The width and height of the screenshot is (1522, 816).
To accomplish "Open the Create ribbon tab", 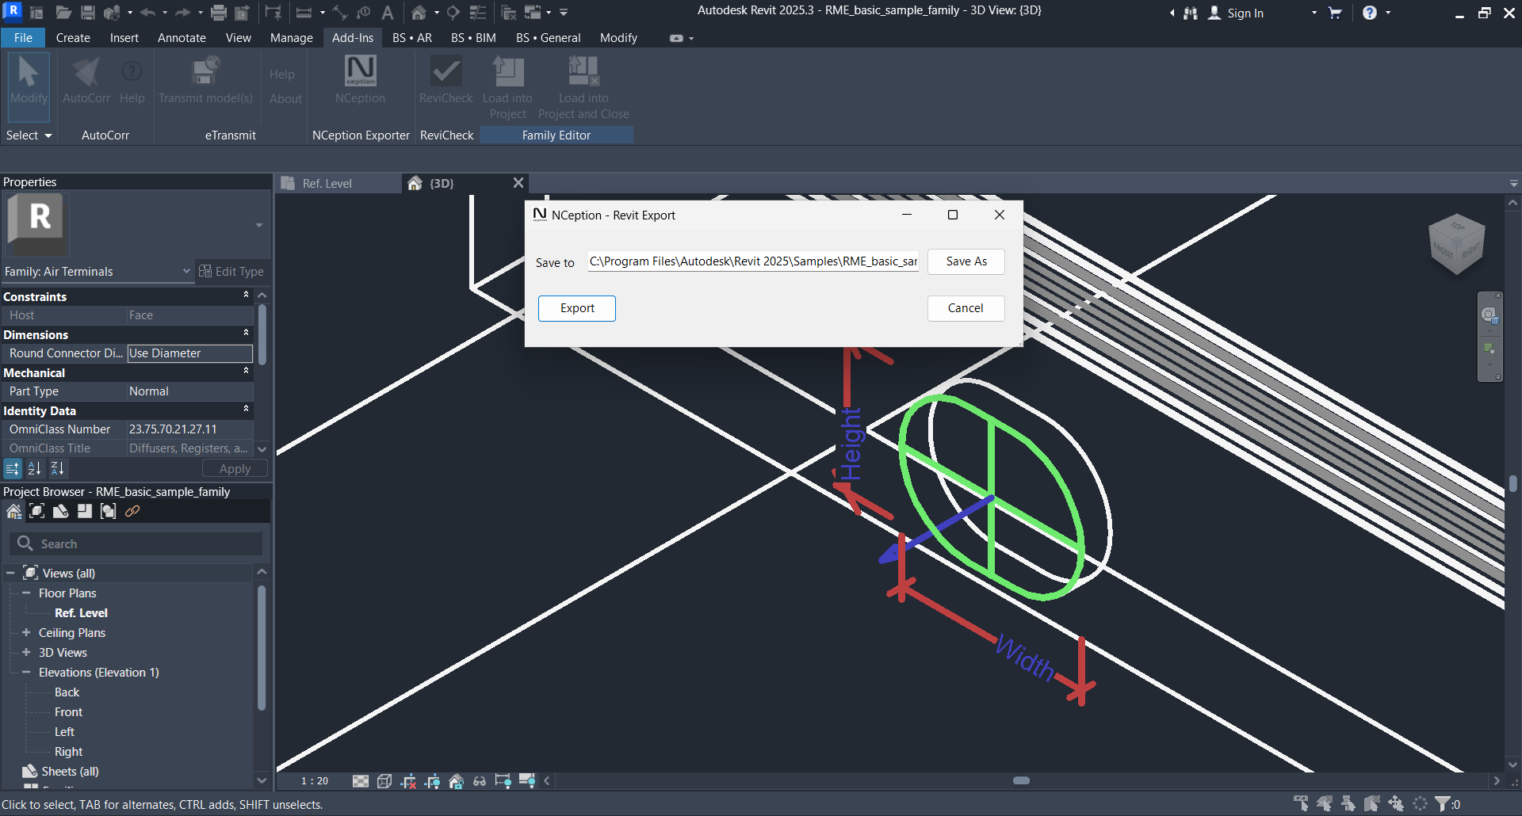I will (73, 38).
